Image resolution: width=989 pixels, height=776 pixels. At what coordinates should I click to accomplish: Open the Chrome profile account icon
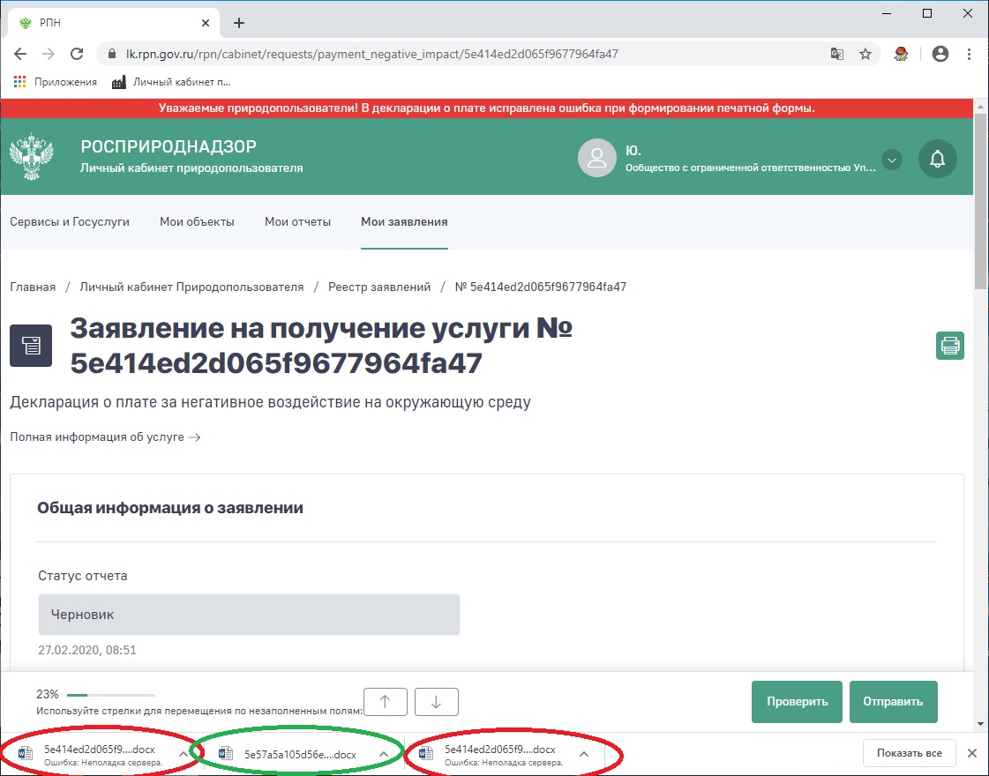[x=940, y=54]
